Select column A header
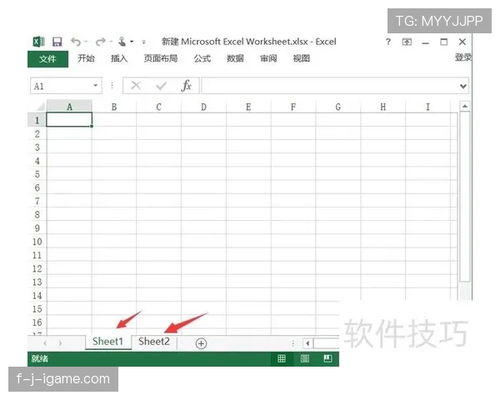The width and height of the screenshot is (500, 400). click(x=69, y=107)
